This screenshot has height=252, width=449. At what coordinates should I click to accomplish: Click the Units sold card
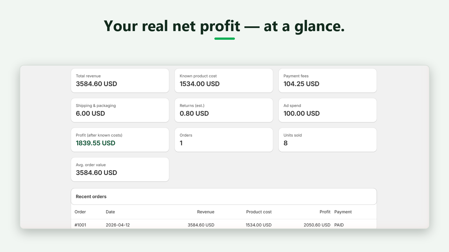(327, 140)
